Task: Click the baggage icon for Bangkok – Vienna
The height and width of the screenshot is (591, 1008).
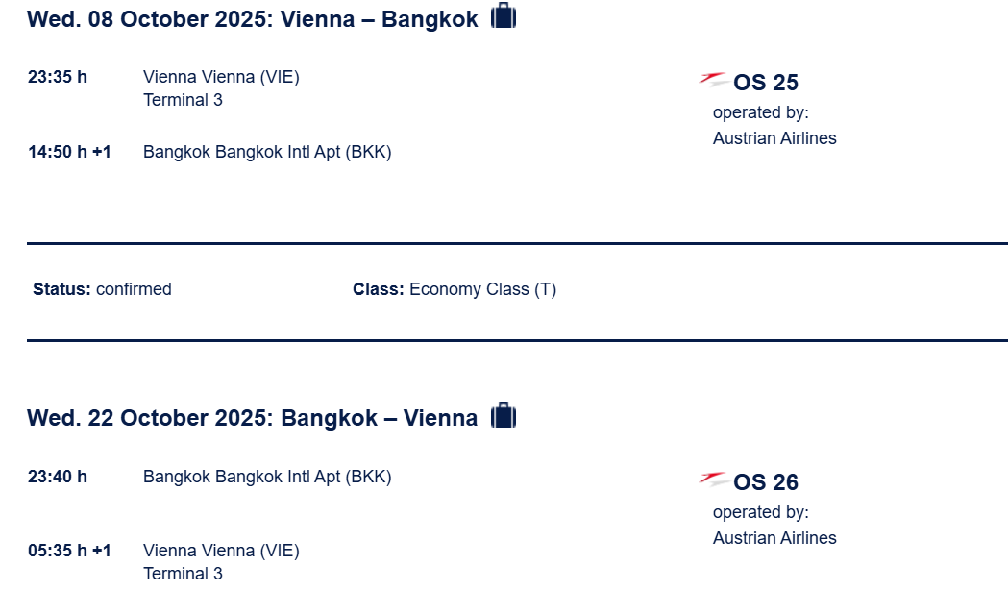Action: 504,415
